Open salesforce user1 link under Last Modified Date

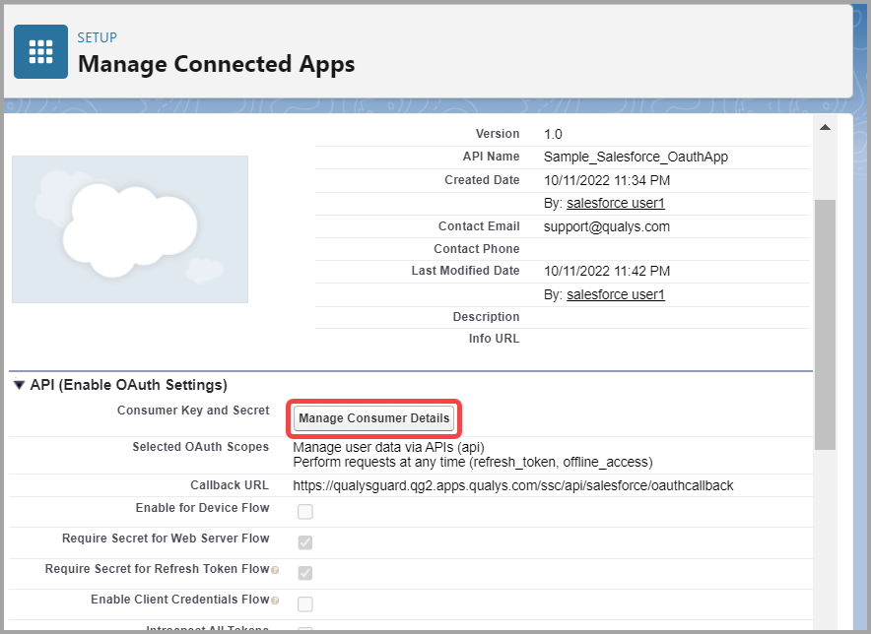(616, 294)
